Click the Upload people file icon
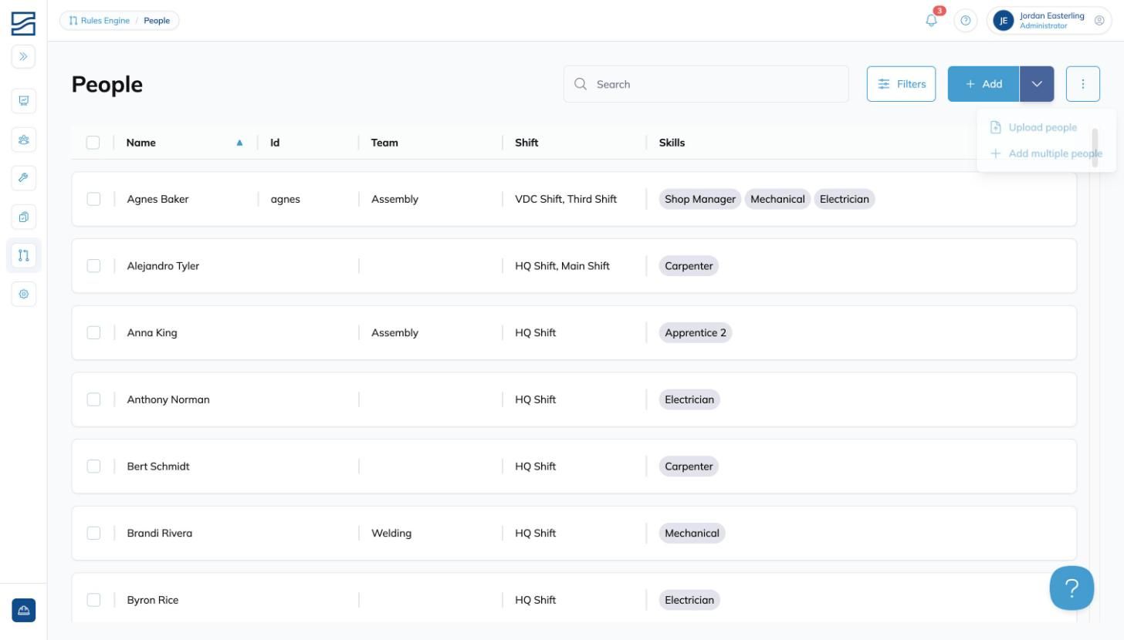 click(996, 127)
